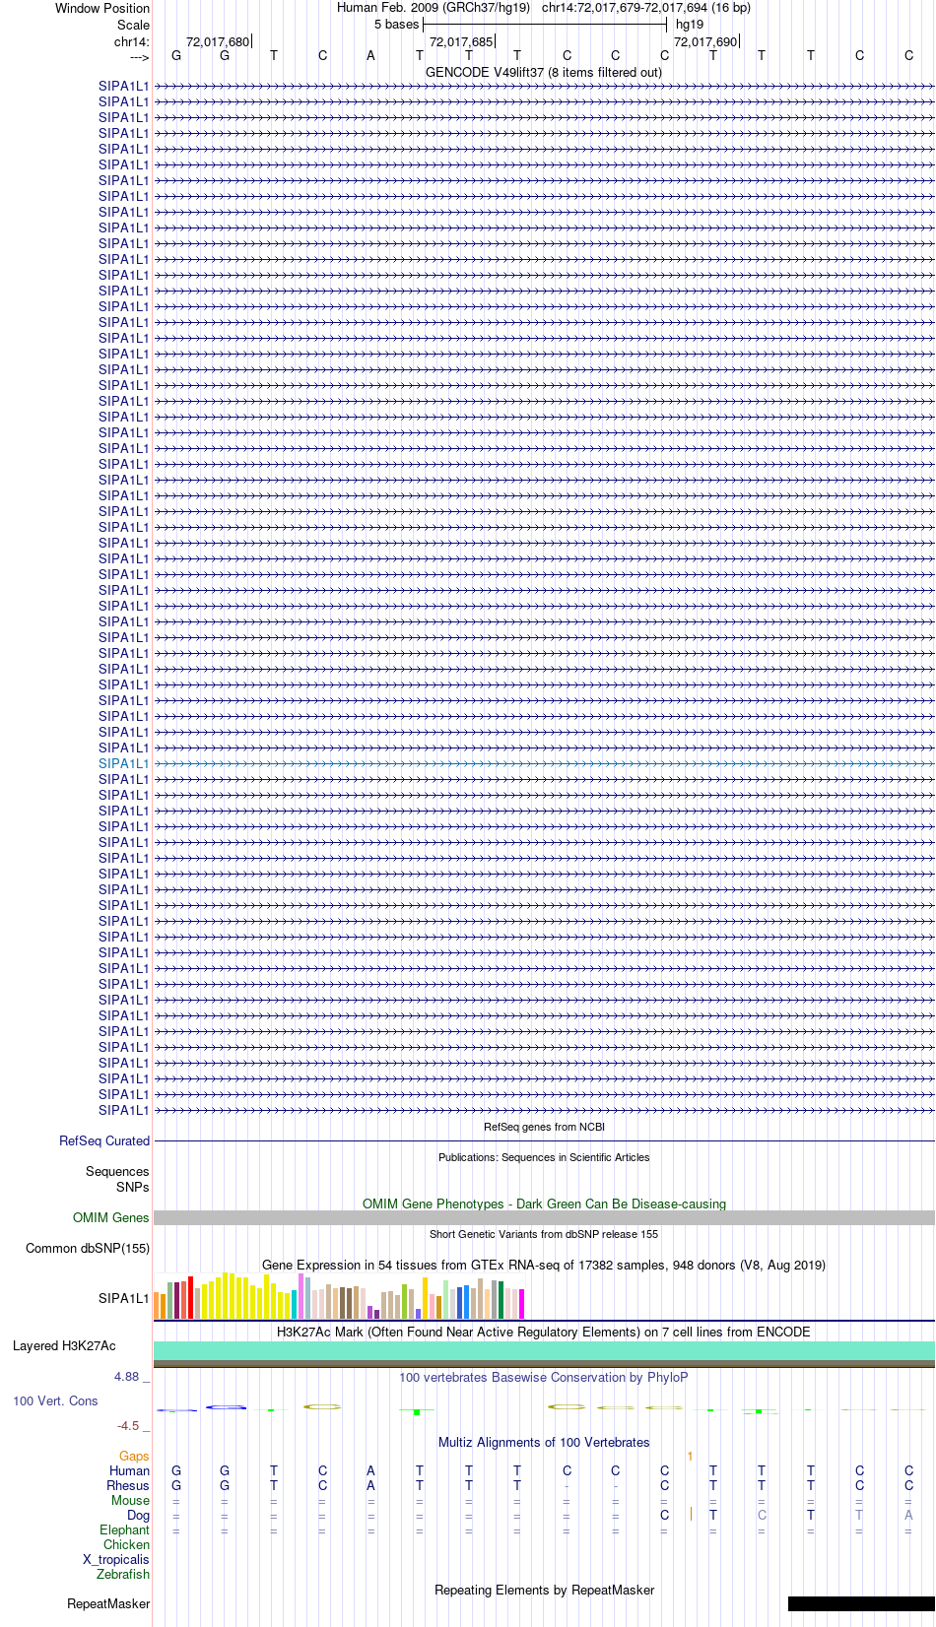Click the Sequences track label

click(117, 1171)
